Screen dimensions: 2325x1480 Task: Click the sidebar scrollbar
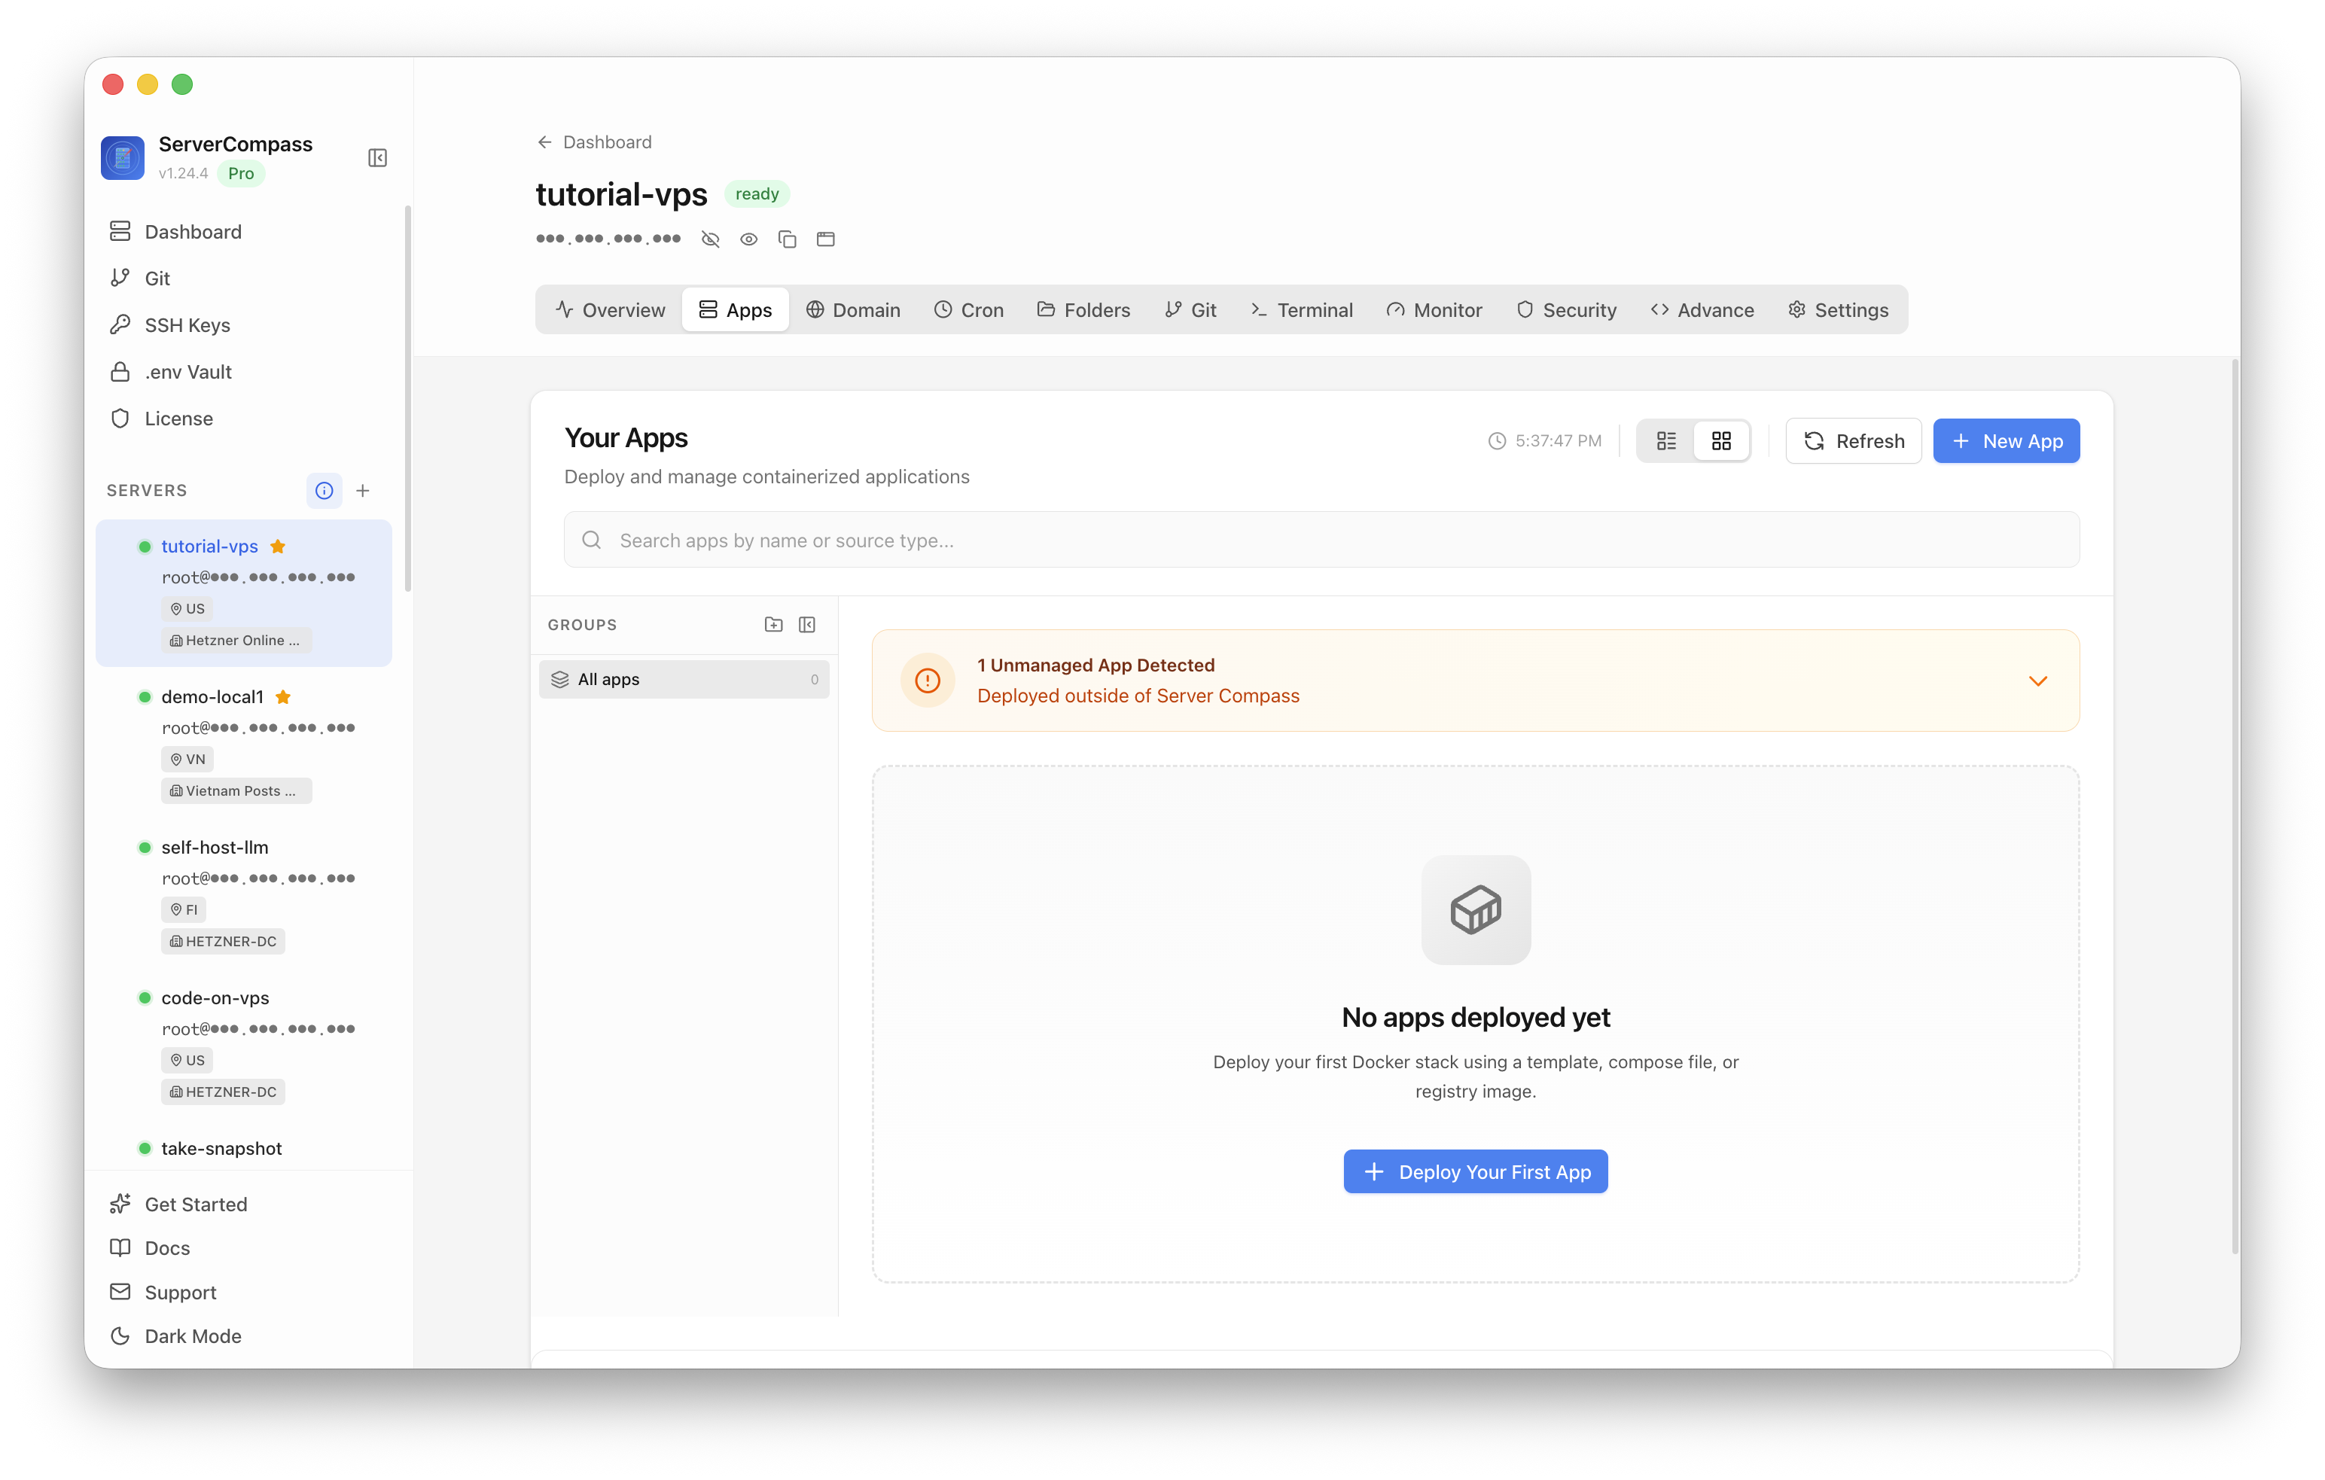pyautogui.click(x=407, y=399)
